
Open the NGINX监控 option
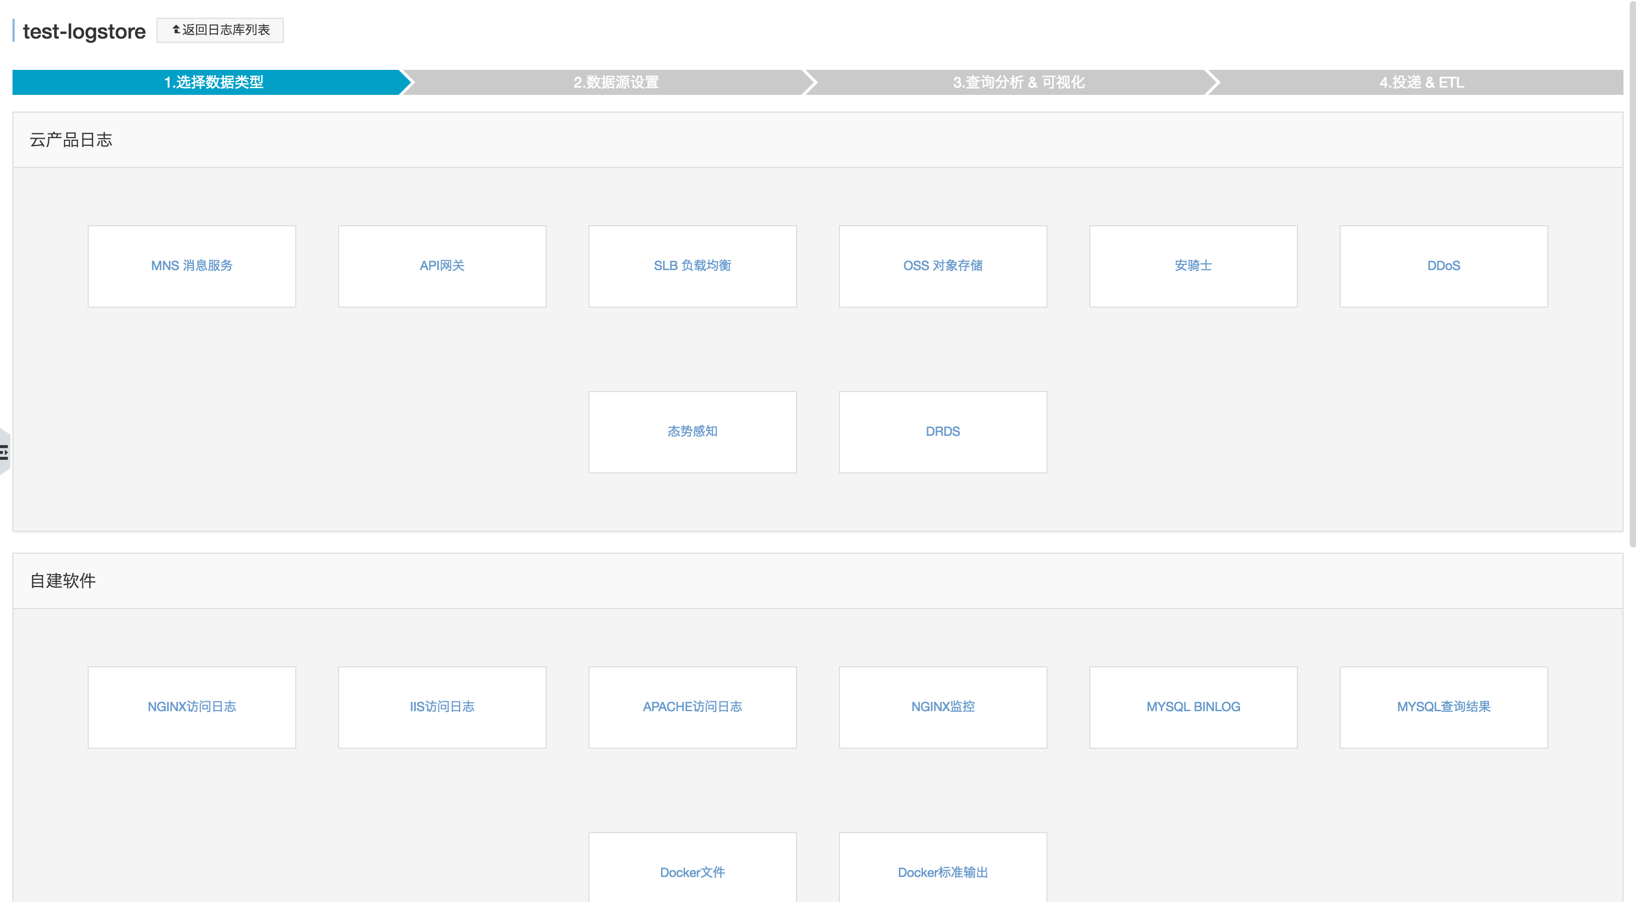(943, 707)
